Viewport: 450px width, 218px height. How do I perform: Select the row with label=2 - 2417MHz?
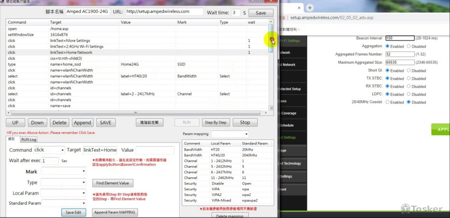(x=137, y=94)
